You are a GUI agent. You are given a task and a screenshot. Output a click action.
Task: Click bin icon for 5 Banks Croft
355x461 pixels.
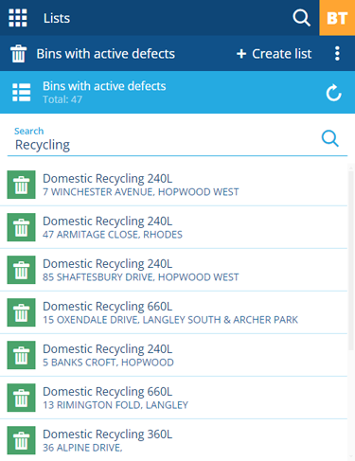(x=21, y=355)
